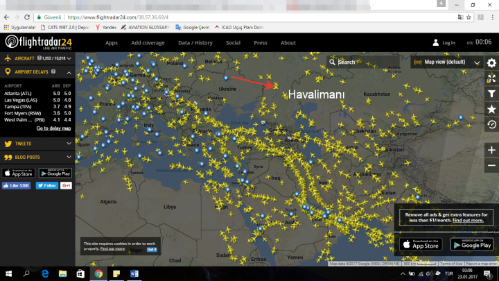Click the Flightradar24 logo

pyautogui.click(x=38, y=42)
